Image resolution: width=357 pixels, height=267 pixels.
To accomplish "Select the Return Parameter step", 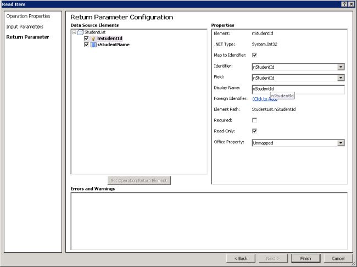I will 27,37.
